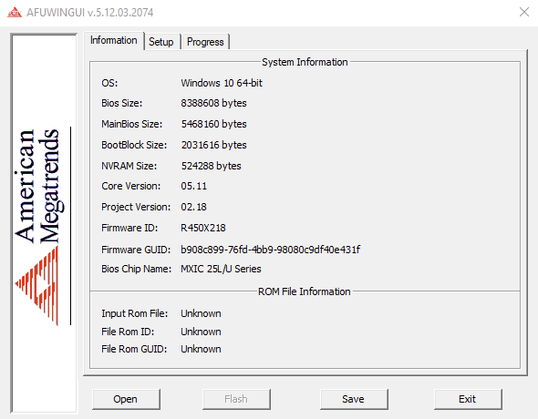Switch to the Information tab
This screenshot has height=419, width=538.
click(x=114, y=40)
